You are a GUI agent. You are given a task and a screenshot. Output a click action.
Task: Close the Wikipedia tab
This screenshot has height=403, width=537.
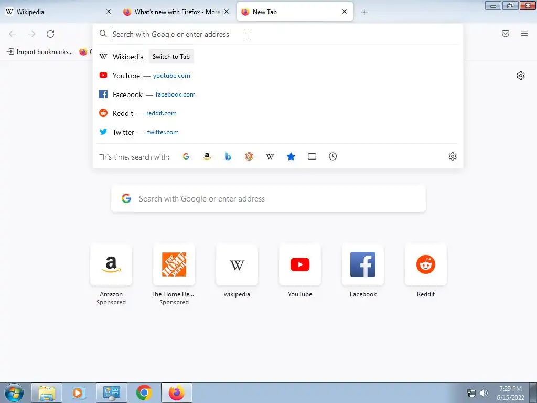(109, 12)
